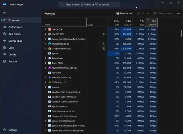Expand the TeamViewer process row

pos(46,58)
